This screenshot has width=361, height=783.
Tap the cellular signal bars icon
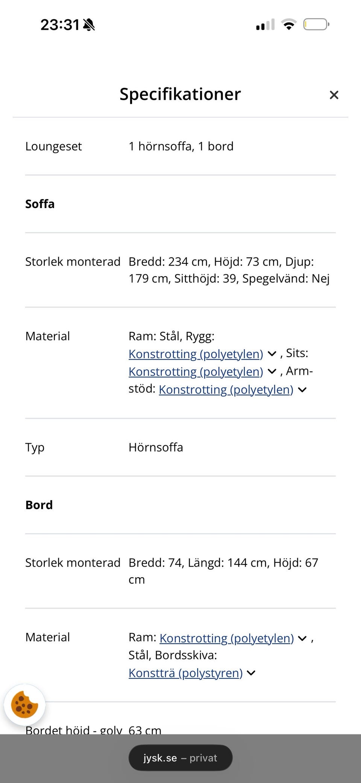[x=265, y=25]
